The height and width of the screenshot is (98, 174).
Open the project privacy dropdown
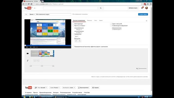tap(32, 14)
